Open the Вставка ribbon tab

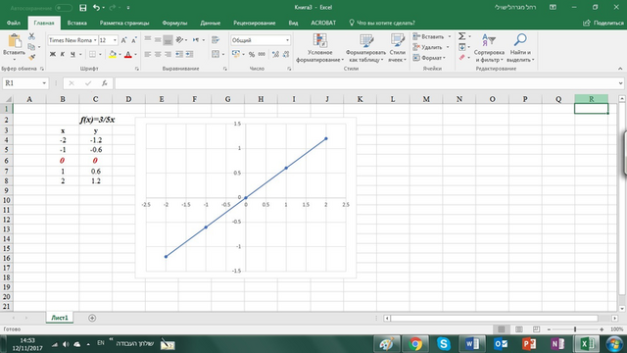coord(77,23)
